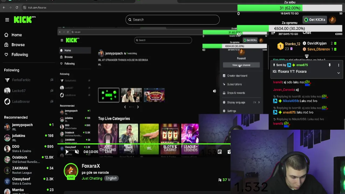The width and height of the screenshot is (345, 194).
Task: Click the viewers icon beside the 37 count
Action: click(x=220, y=180)
